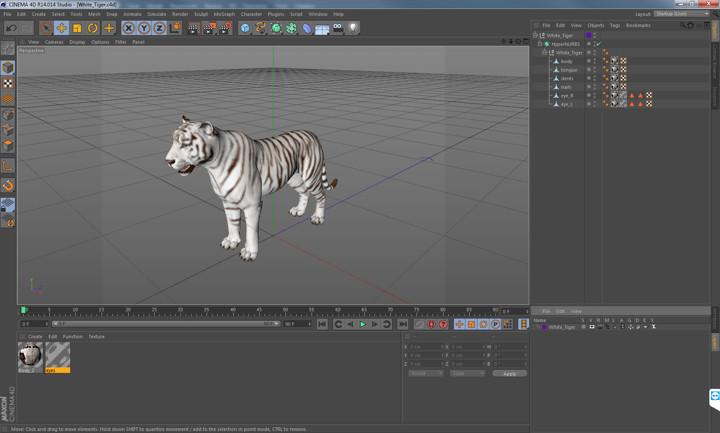Open the Scale mode dropdown
The height and width of the screenshot is (433, 720).
468,373
